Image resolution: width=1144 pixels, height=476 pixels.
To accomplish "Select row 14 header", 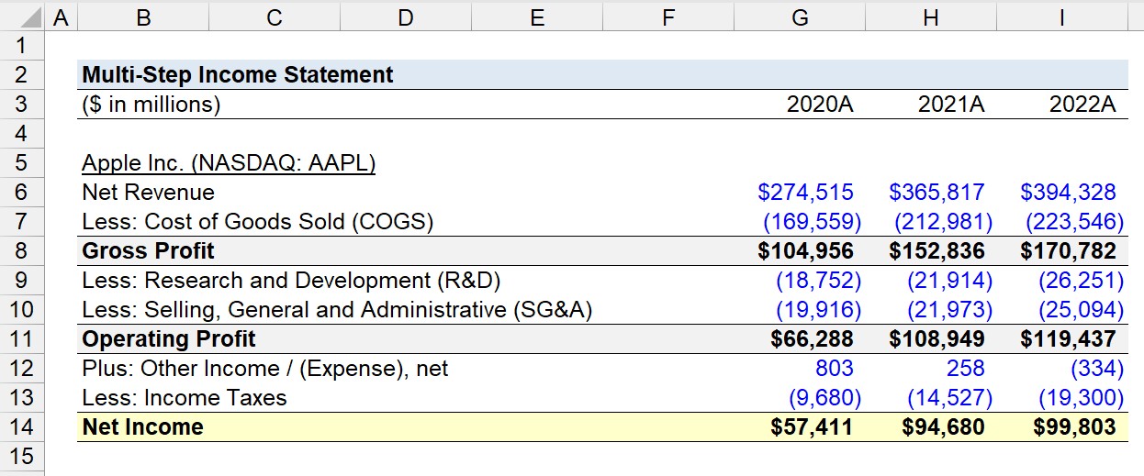I will click(x=21, y=426).
